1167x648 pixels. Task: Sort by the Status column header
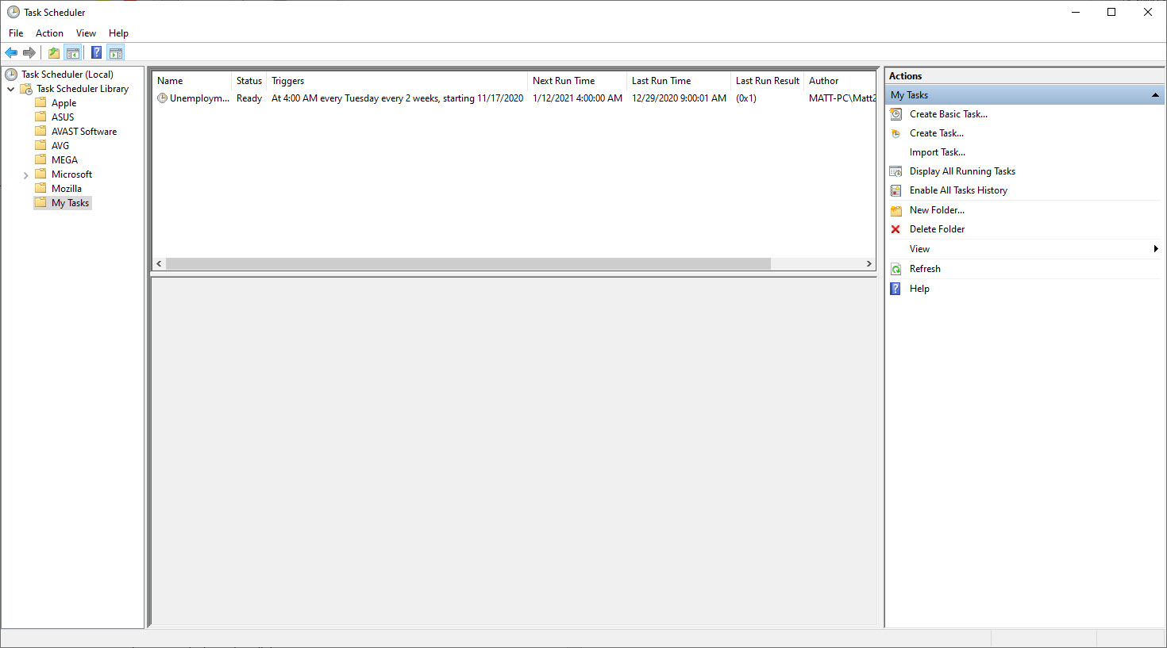click(248, 81)
